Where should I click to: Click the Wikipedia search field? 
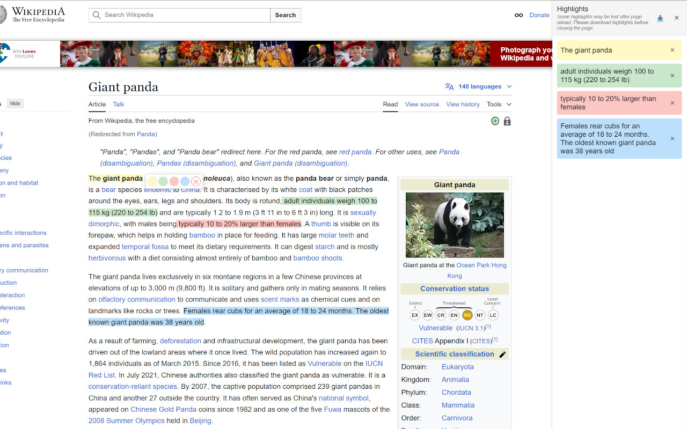coord(179,15)
